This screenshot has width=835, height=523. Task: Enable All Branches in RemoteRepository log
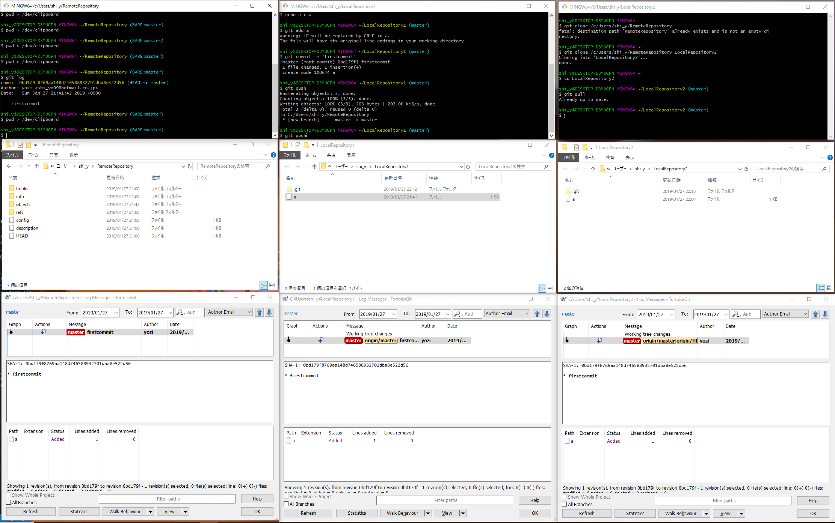tap(9, 502)
